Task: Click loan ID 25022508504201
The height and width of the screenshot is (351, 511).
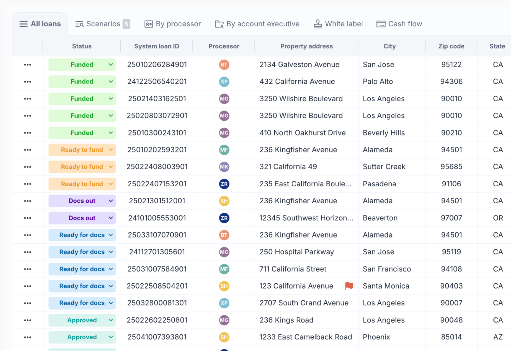Action: (x=157, y=286)
